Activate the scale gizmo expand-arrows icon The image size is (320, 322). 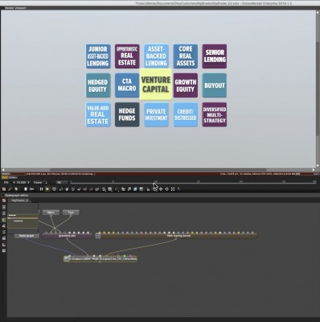(x=173, y=189)
